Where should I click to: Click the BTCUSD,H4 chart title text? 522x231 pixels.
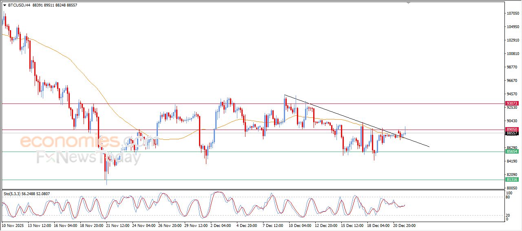(x=18, y=5)
